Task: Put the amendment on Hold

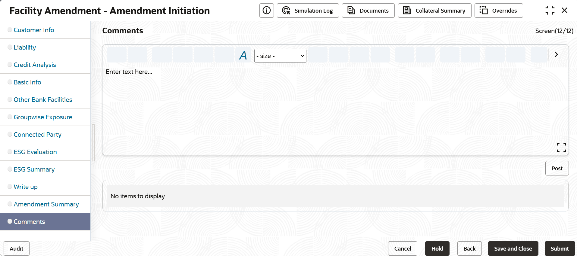Action: [x=437, y=248]
